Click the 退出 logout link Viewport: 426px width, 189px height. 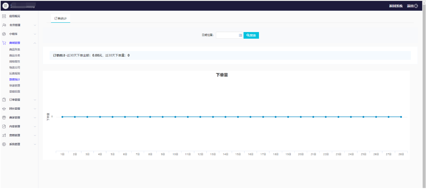[x=410, y=6]
